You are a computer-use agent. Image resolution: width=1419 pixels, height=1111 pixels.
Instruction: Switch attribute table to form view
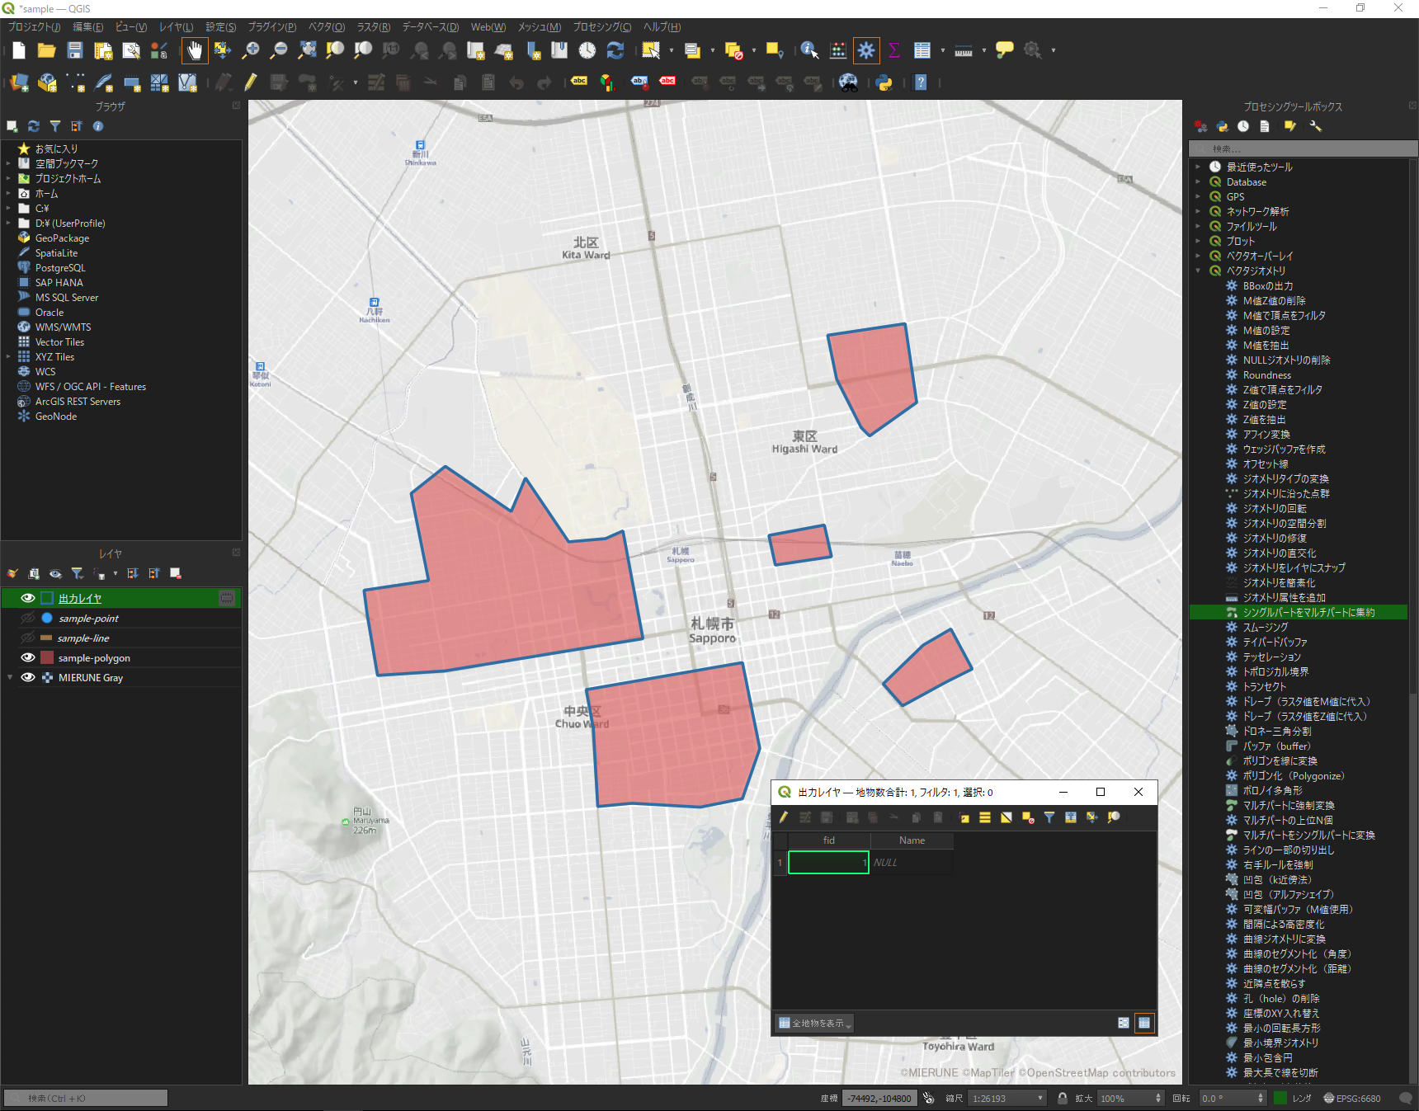(1124, 1023)
